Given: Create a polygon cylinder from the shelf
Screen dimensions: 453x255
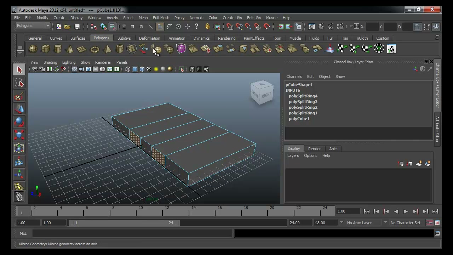Looking at the screenshot, I should 58,49.
